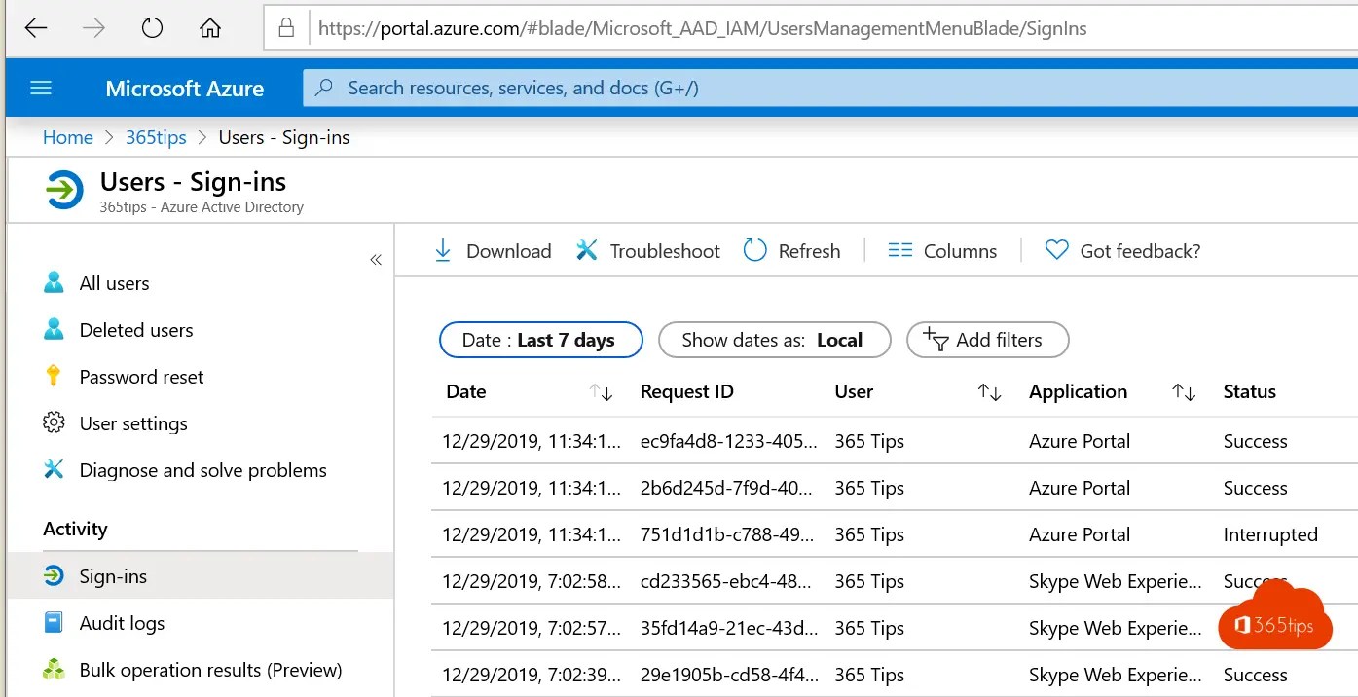Image resolution: width=1358 pixels, height=697 pixels.
Task: Click the User settings gear icon
Action: point(54,423)
